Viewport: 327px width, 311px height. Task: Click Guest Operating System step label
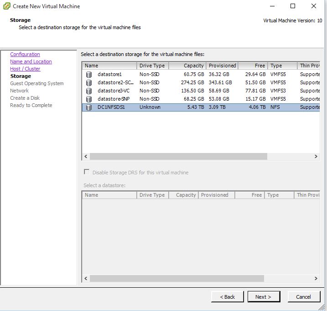(x=37, y=83)
